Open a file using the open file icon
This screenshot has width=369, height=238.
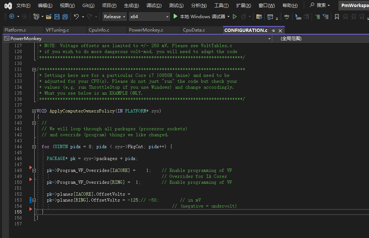(48, 17)
